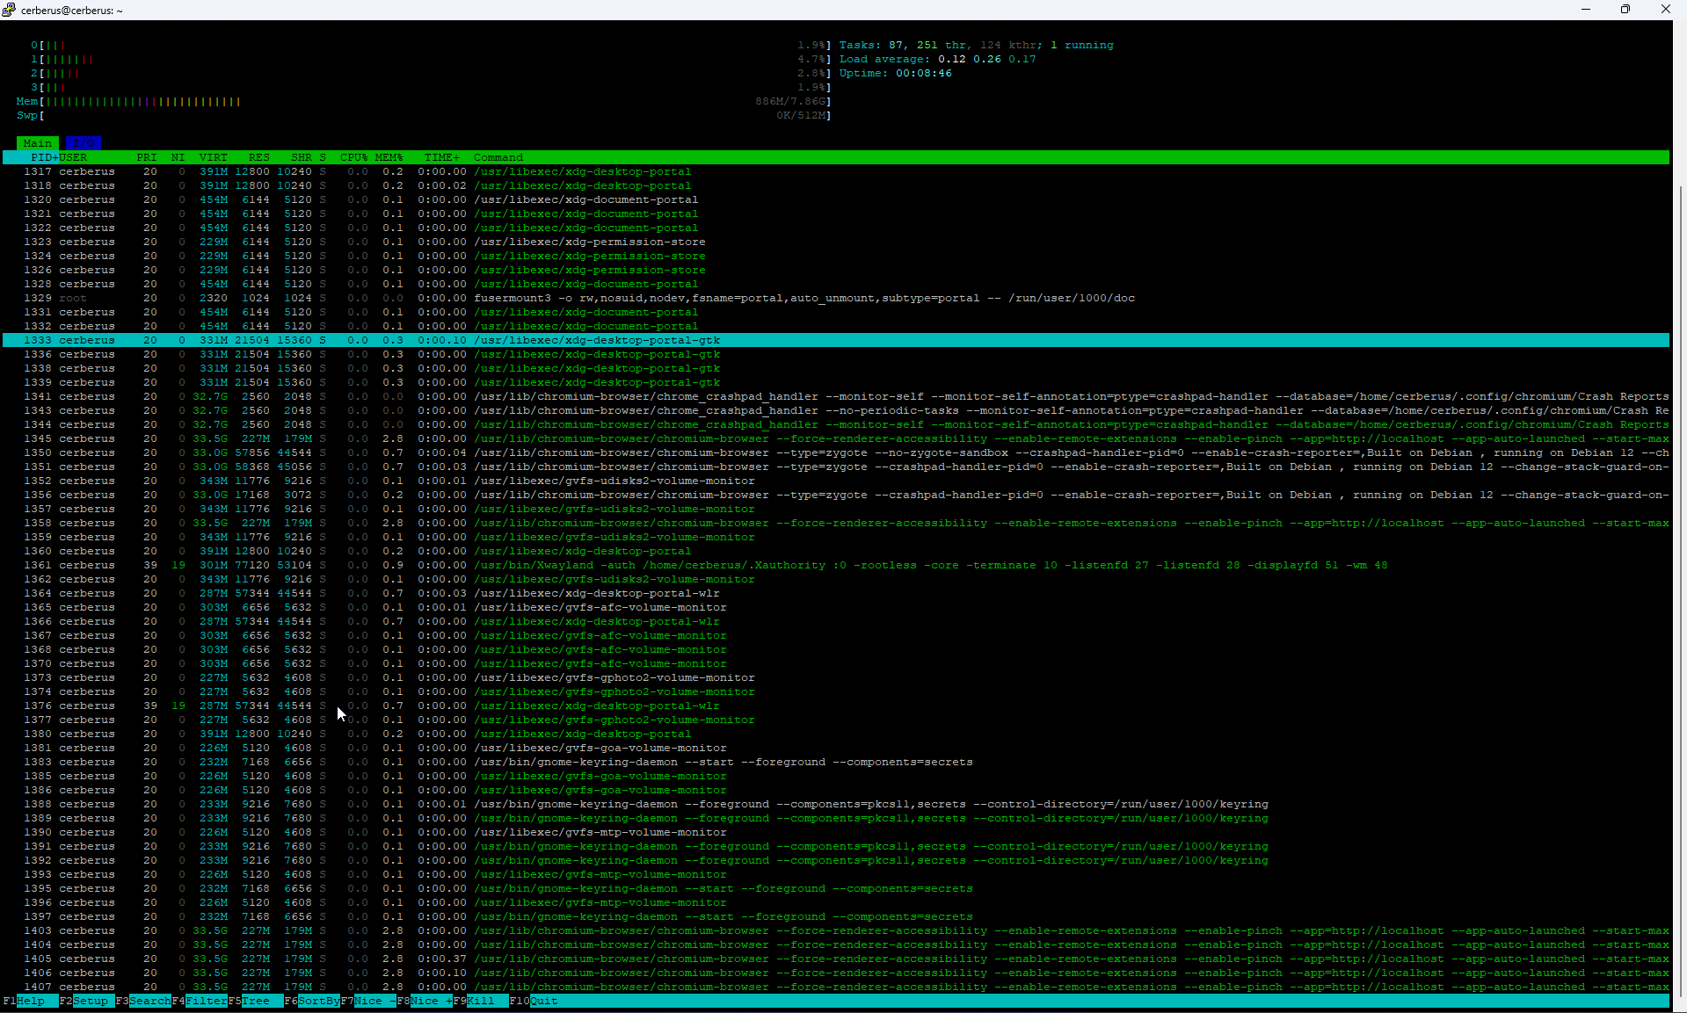Select process PID 1381 gvfs-goa-volume-monitor

(835, 748)
